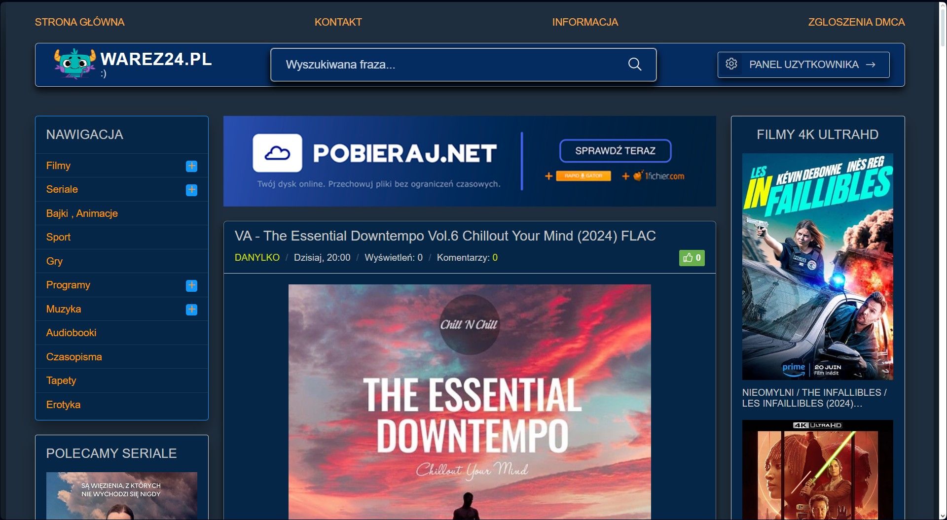Click the gear icon in user panel button
This screenshot has height=520, width=947.
click(731, 64)
